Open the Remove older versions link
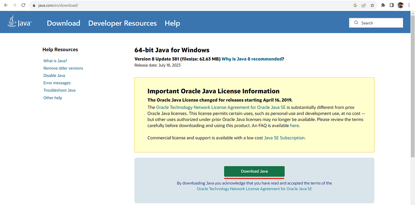415x205 pixels. (x=63, y=68)
